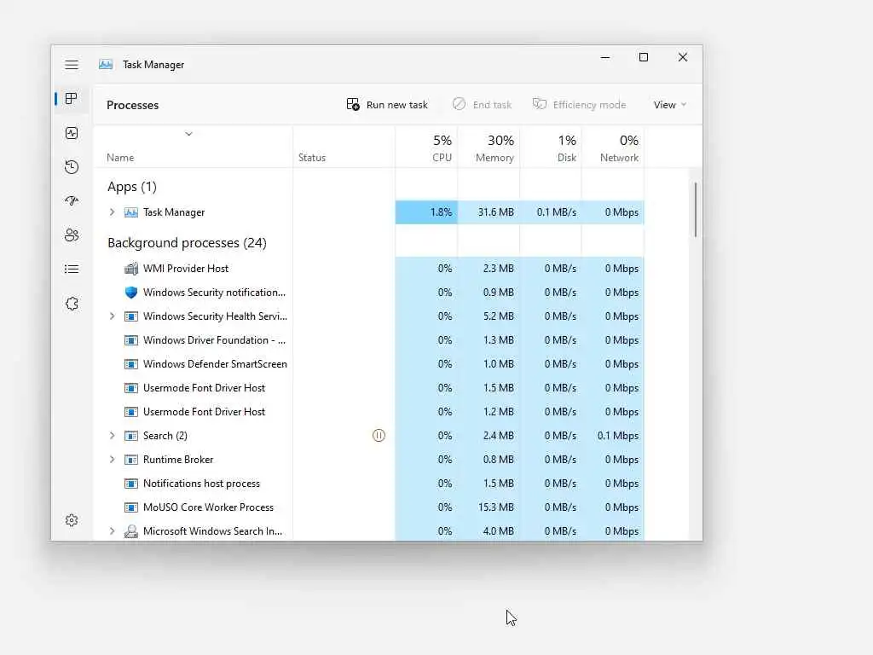Open the Performance sidebar icon

[x=72, y=133]
